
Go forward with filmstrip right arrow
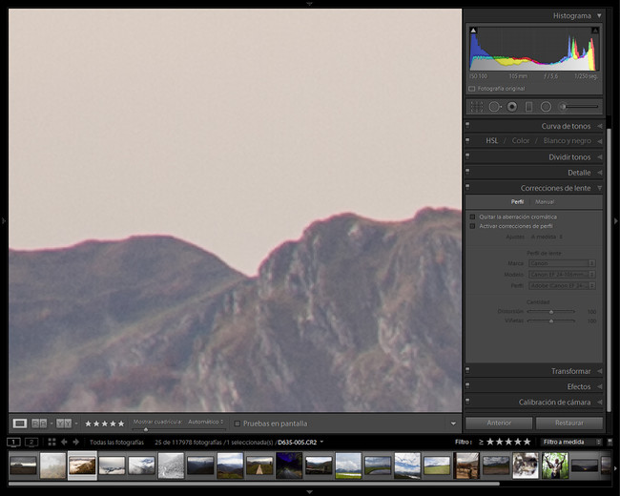(76, 442)
